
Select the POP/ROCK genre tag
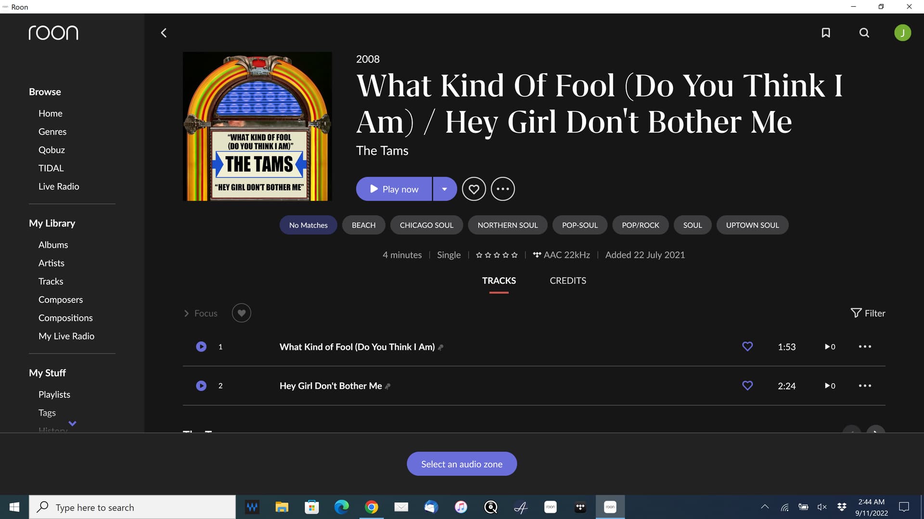pos(640,225)
